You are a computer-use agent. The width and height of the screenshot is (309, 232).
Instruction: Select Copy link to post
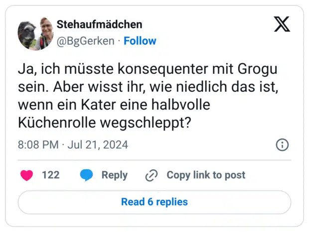tap(205, 175)
